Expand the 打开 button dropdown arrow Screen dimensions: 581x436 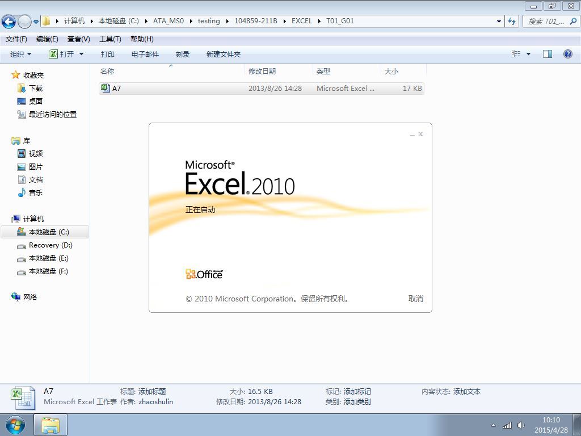click(81, 54)
